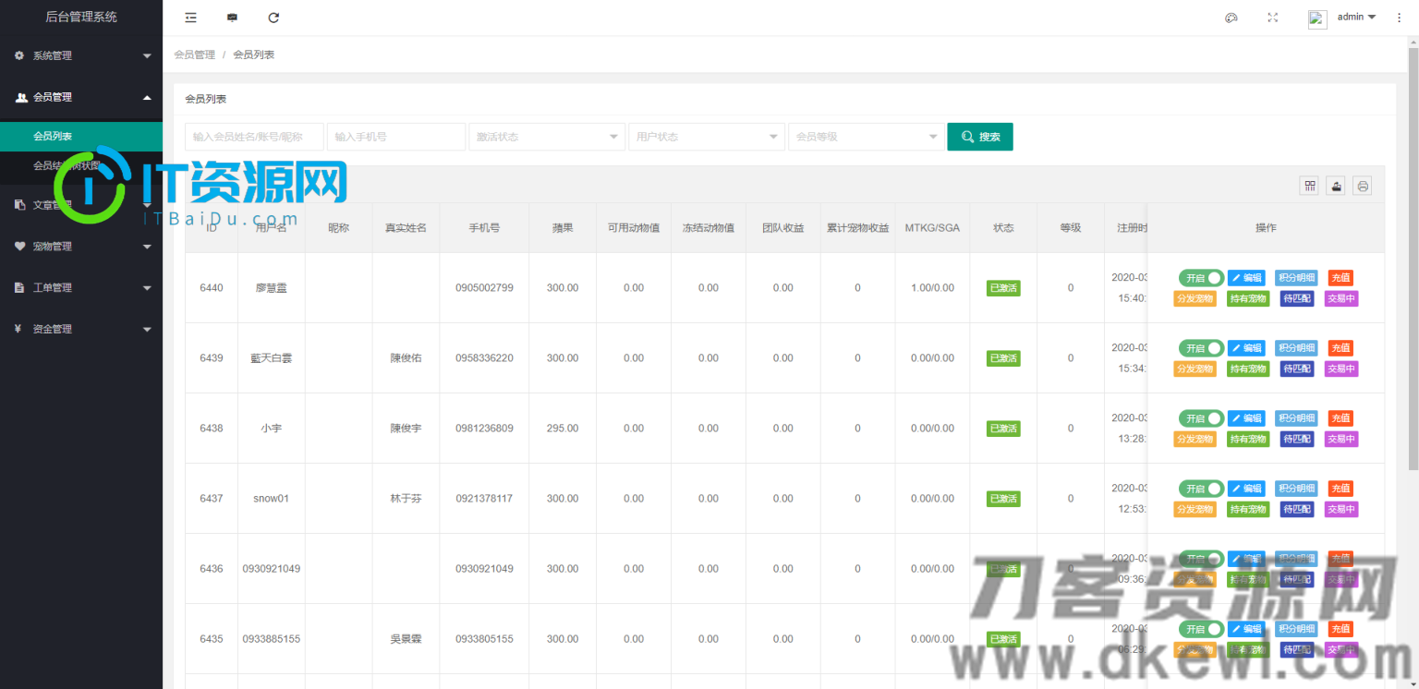This screenshot has width=1419, height=689.
Task: Open the 激活状态 dropdown filter
Action: pyautogui.click(x=547, y=137)
